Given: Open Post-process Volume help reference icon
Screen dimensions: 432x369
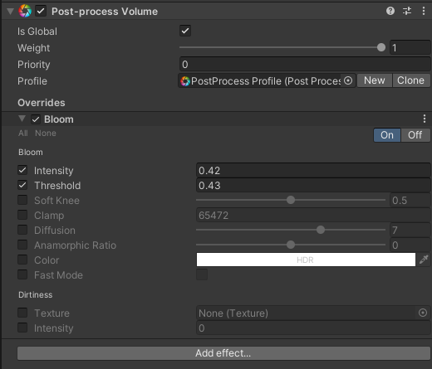Looking at the screenshot, I should pos(390,11).
